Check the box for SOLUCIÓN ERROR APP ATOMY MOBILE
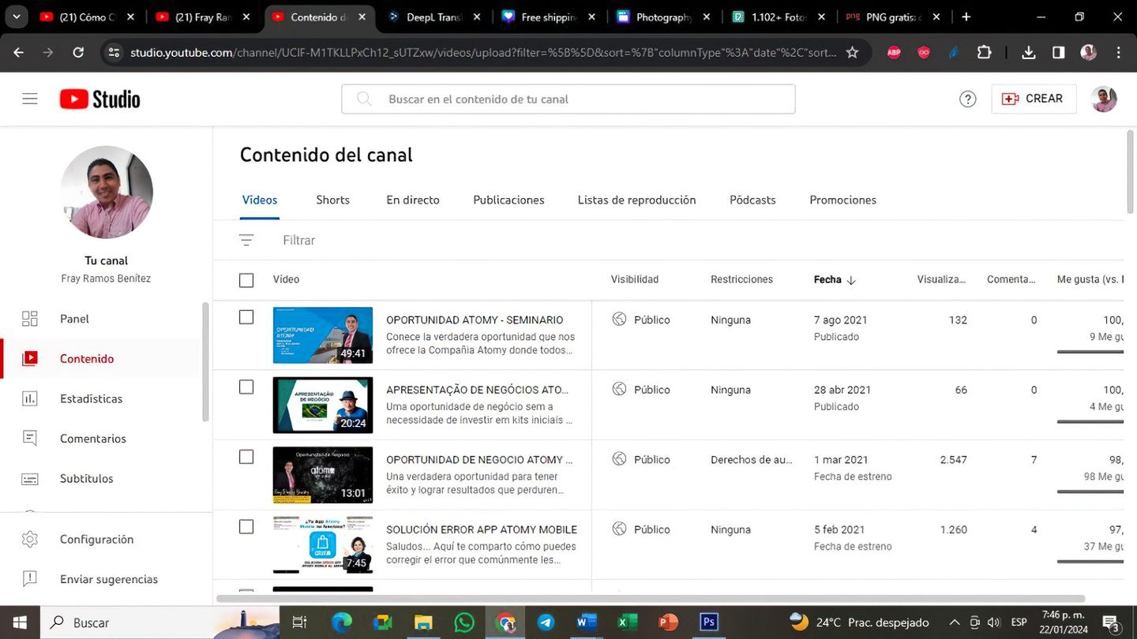The height and width of the screenshot is (639, 1137). (246, 527)
